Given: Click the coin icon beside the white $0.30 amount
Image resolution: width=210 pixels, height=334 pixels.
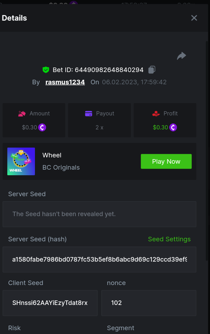Looking at the screenshot, I should (42, 127).
